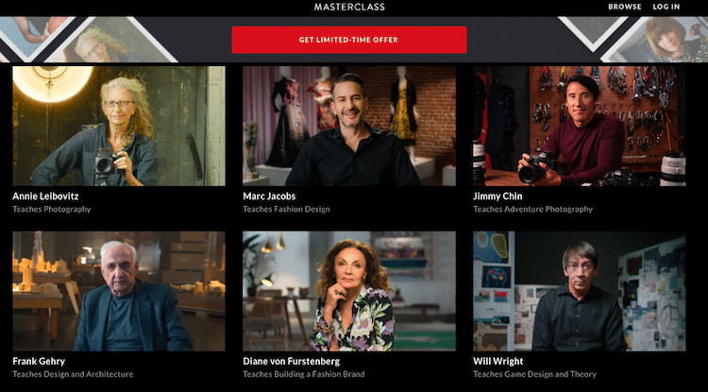The image size is (708, 392).
Task: Click the MasterClass logo
Action: coord(349,7)
